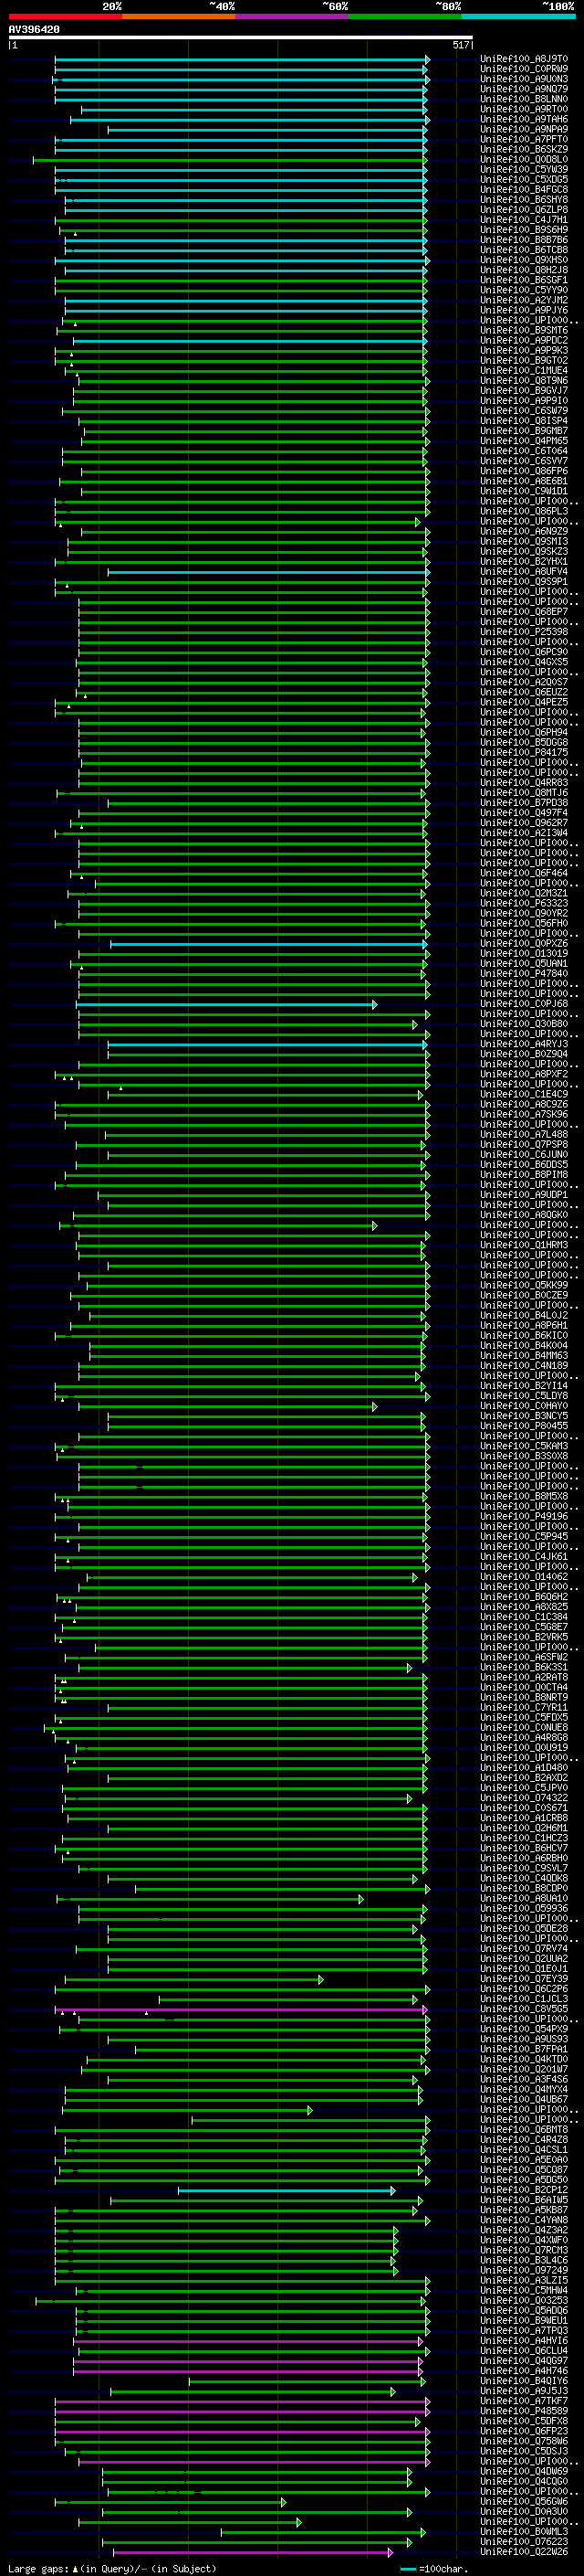Select the UniRef100_Q22W26 label
This screenshot has width=584, height=2576.
click(x=524, y=2551)
